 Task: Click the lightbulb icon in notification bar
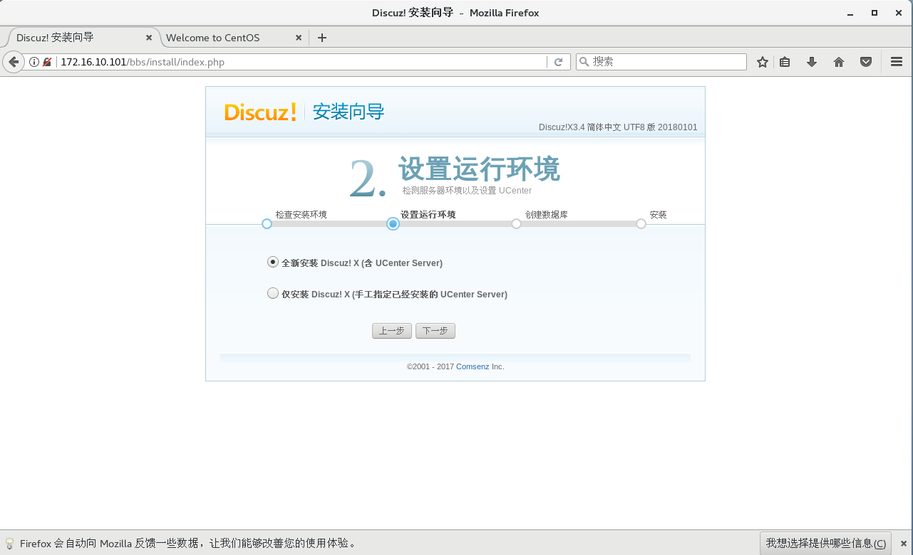coord(9,543)
